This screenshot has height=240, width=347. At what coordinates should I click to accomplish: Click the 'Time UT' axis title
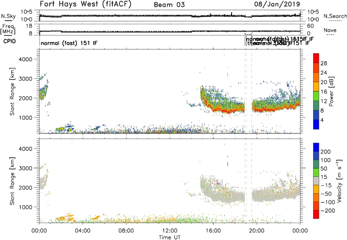point(170,237)
